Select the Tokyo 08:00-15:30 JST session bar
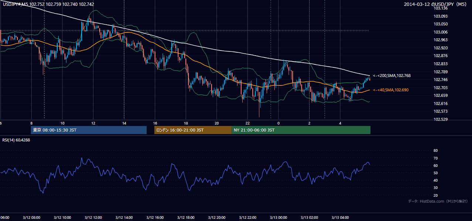This screenshot has width=472, height=221. pos(89,130)
